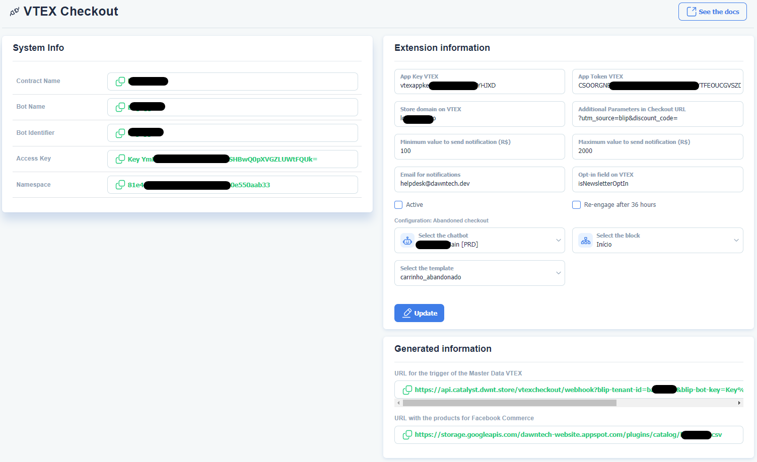Click the Bot Identifier label
This screenshot has width=757, height=462.
[x=35, y=133]
